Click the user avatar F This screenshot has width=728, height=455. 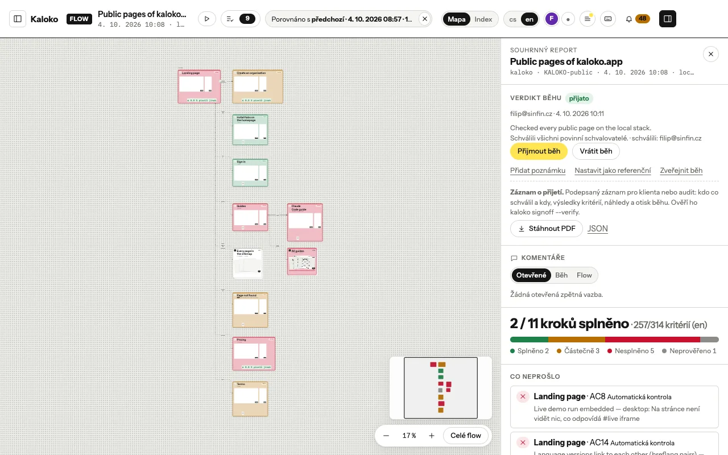[551, 19]
